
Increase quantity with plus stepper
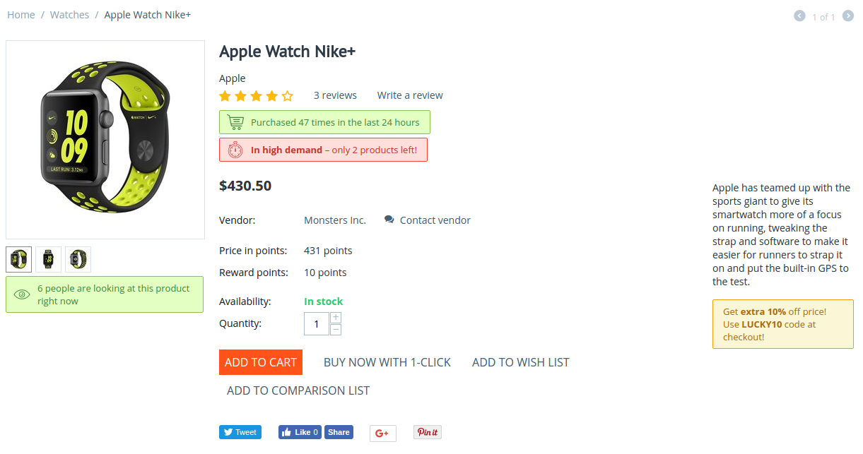(x=336, y=318)
